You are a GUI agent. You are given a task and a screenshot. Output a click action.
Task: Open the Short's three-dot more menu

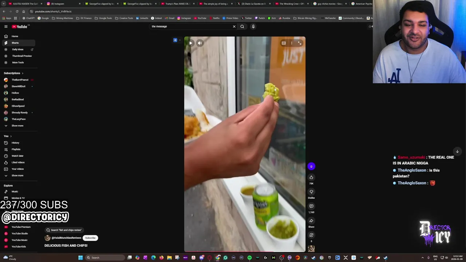click(292, 43)
